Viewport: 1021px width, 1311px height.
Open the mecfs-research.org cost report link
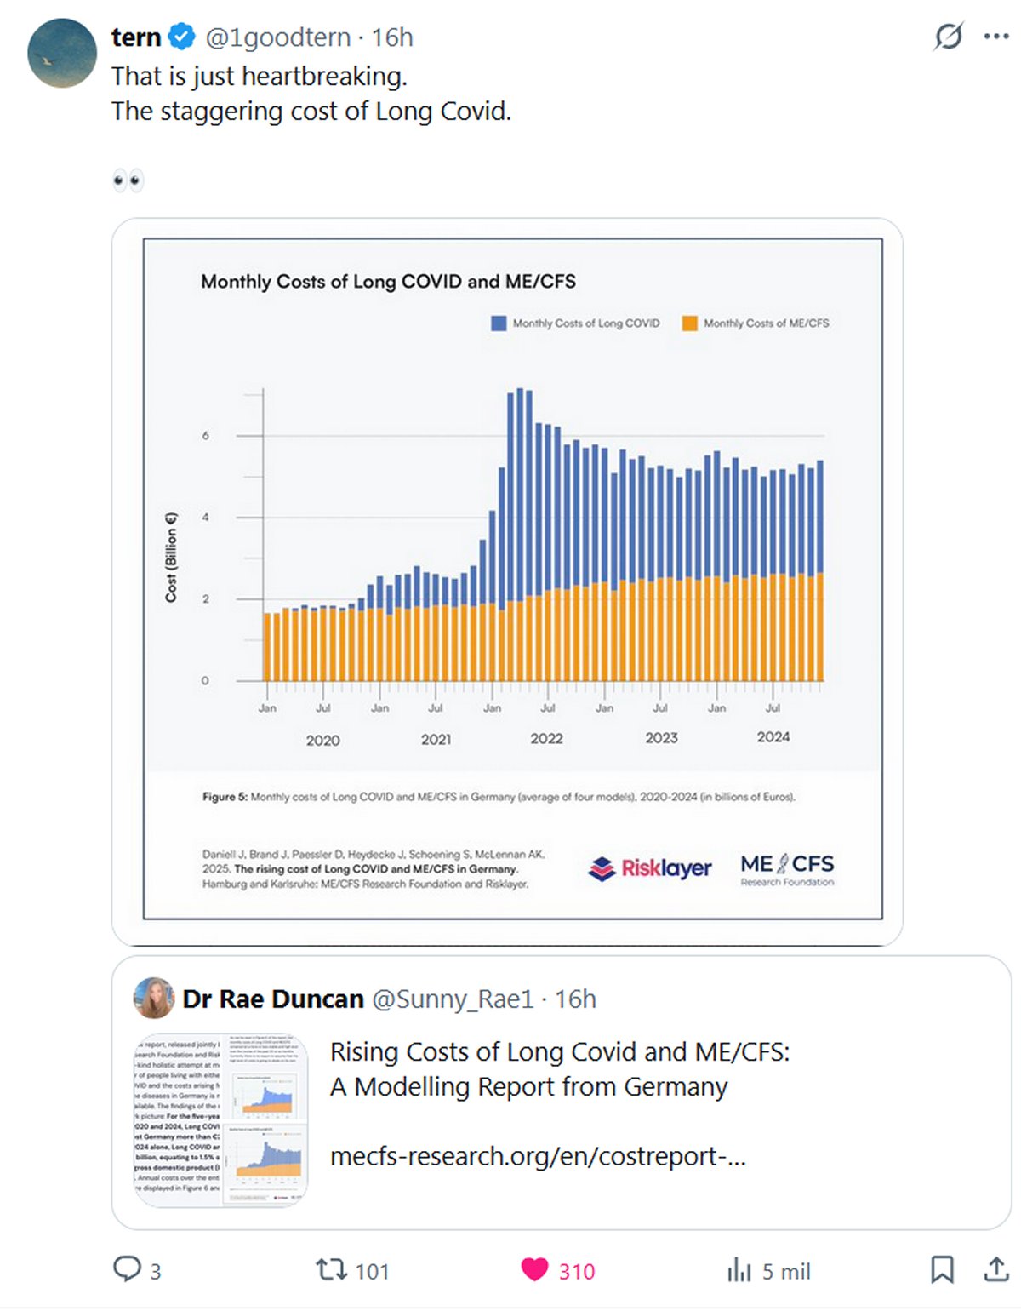(x=538, y=1156)
